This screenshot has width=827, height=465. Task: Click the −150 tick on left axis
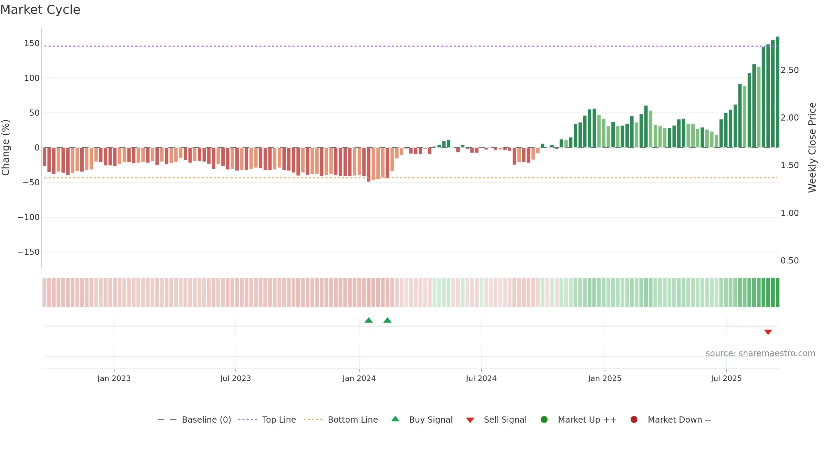[29, 252]
